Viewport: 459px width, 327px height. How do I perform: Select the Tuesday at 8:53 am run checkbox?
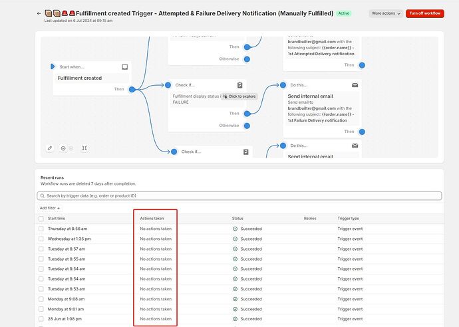tap(41, 289)
